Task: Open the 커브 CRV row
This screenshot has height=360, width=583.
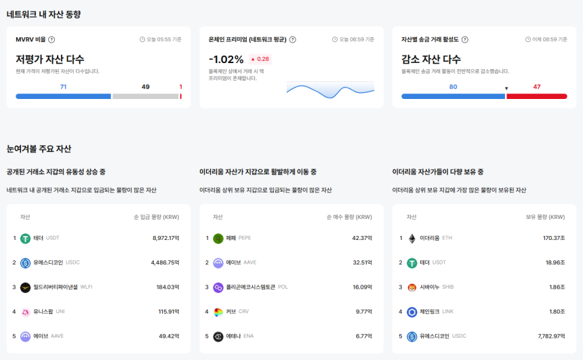Action: [x=291, y=312]
